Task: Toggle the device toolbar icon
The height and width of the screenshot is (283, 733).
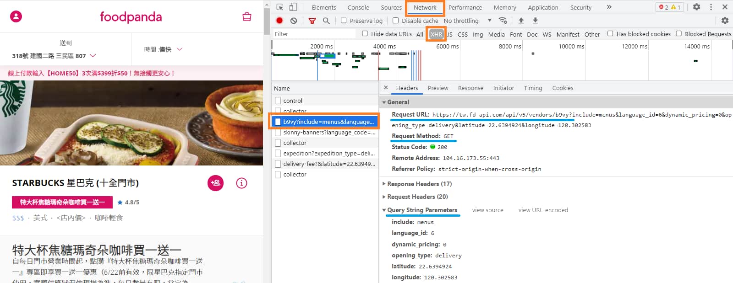Action: click(x=293, y=7)
